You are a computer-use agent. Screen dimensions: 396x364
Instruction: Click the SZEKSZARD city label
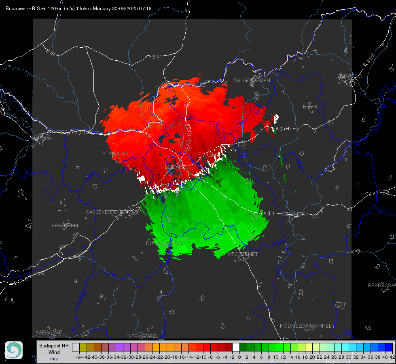pyautogui.click(x=143, y=336)
